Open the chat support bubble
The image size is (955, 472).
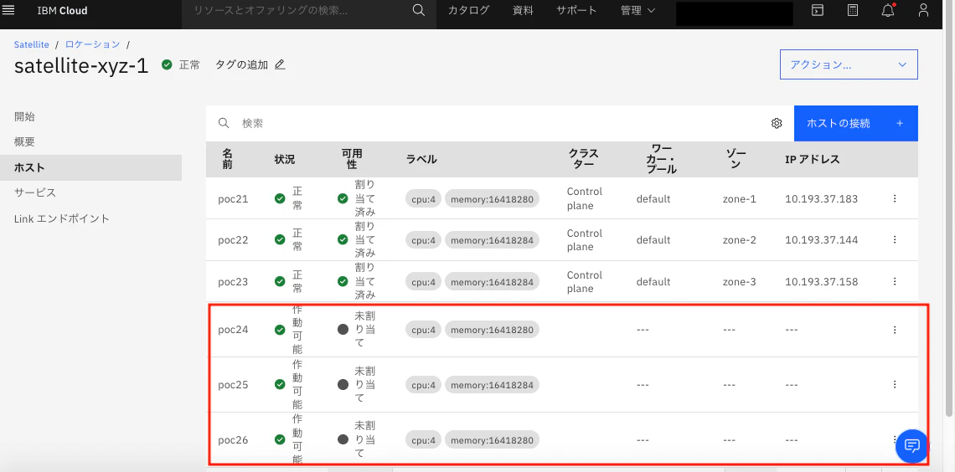pos(911,445)
